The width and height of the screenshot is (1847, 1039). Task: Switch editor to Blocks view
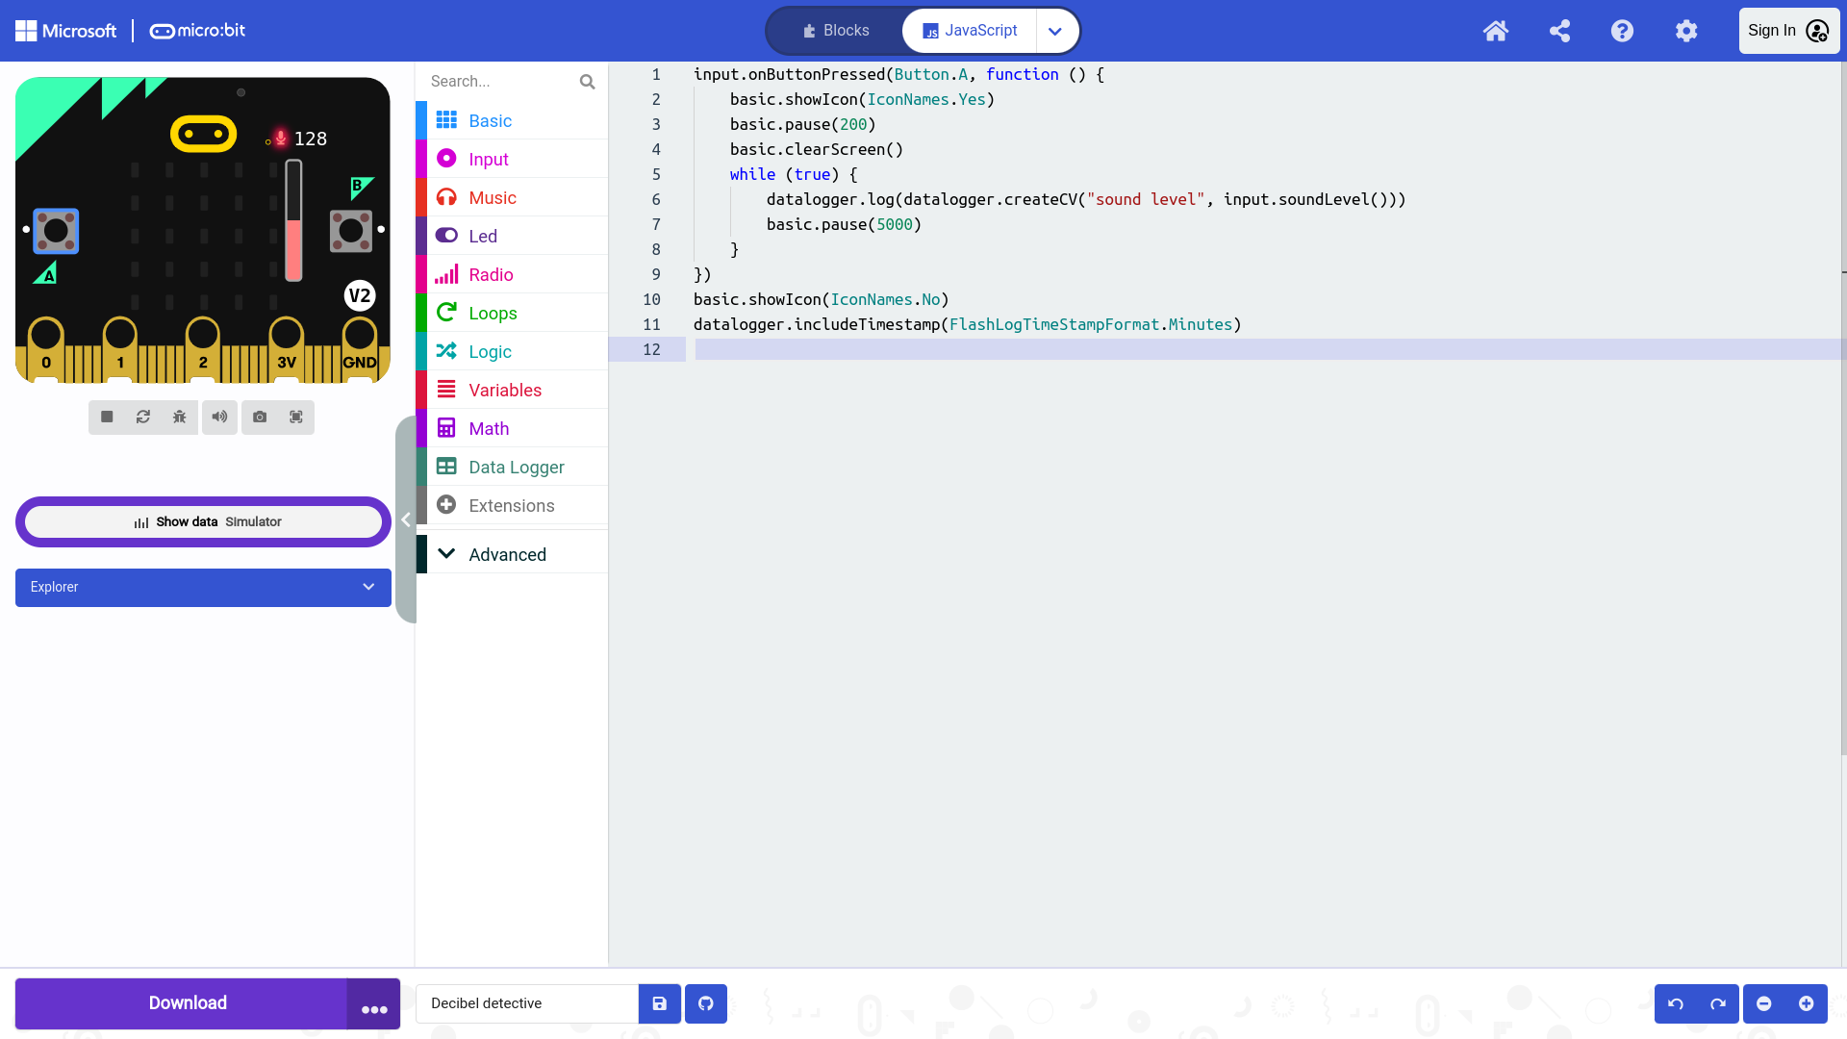[x=835, y=31]
